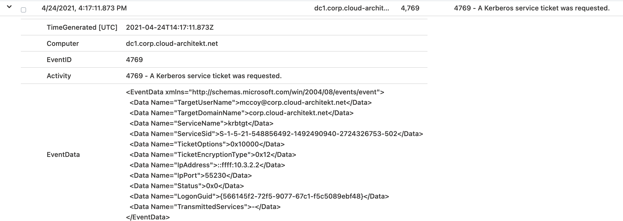Select the EventData field label
The image size is (623, 221).
[x=63, y=155]
